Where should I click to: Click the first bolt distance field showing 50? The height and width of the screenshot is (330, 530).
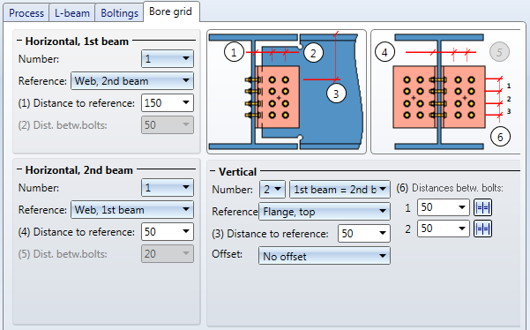443,207
